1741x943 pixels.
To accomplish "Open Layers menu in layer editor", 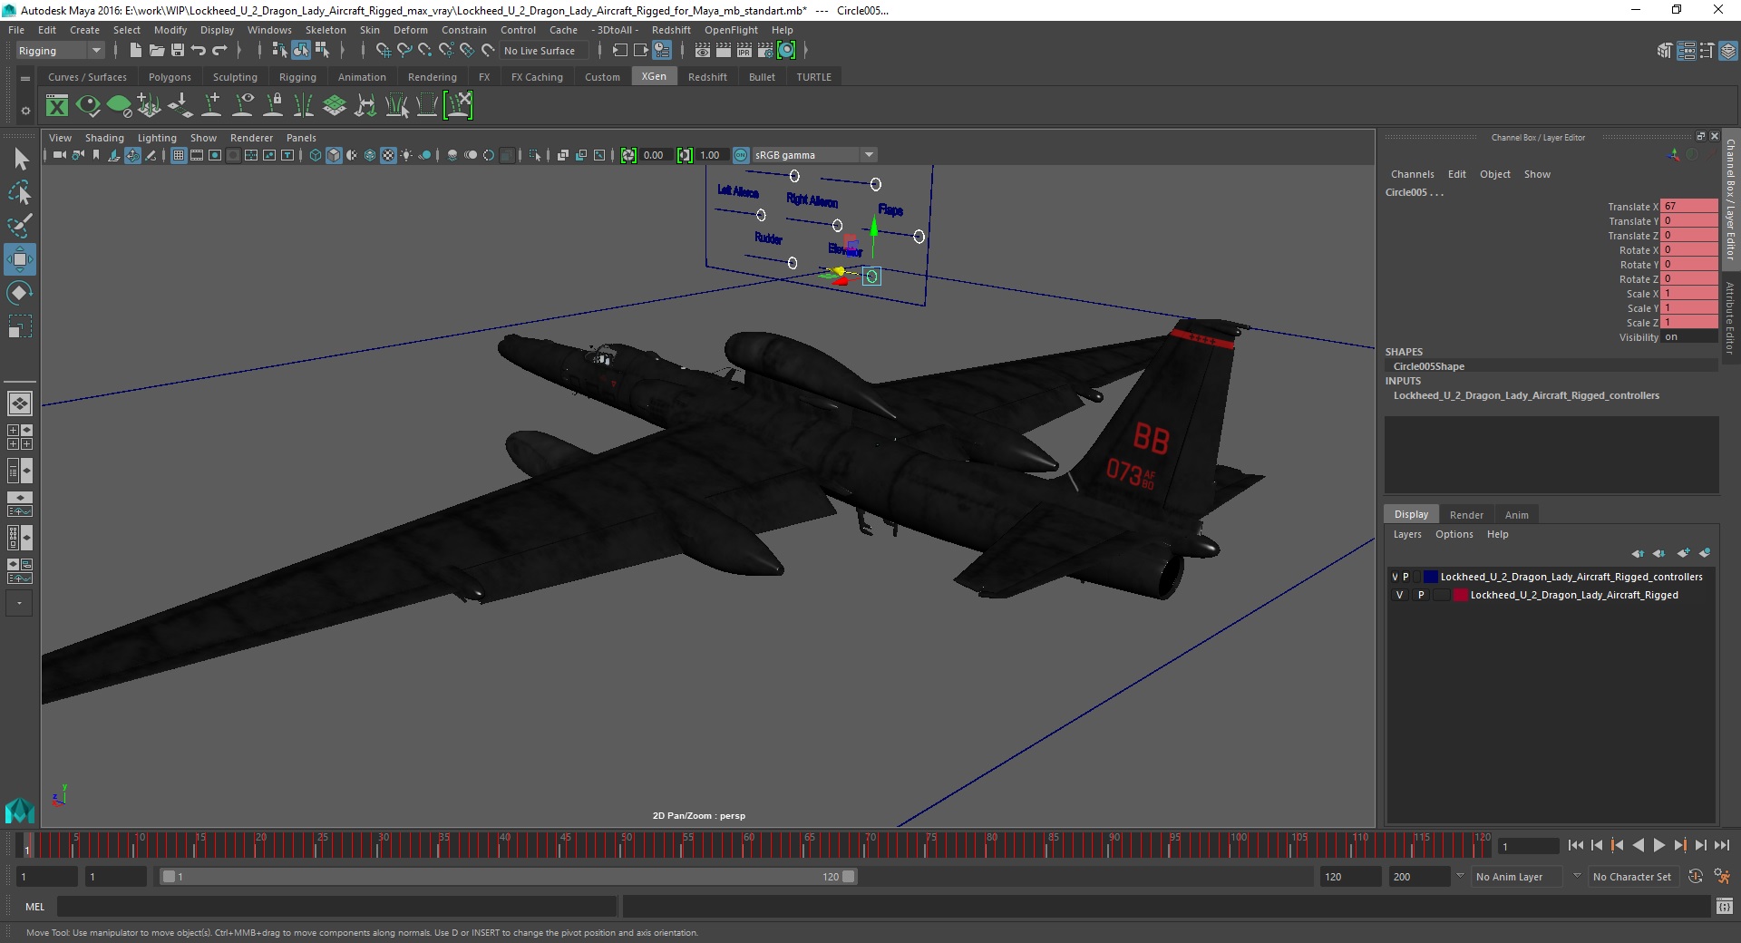I will pos(1407,534).
